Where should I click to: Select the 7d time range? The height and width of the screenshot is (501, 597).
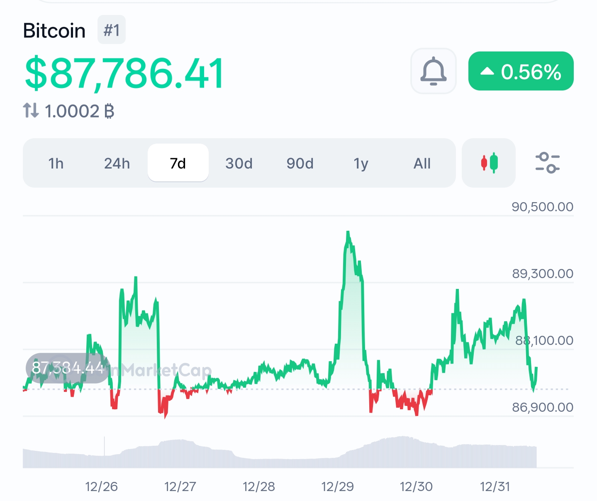tap(178, 164)
